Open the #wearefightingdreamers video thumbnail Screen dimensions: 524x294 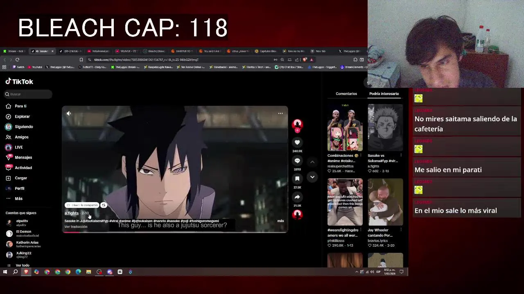(x=345, y=202)
